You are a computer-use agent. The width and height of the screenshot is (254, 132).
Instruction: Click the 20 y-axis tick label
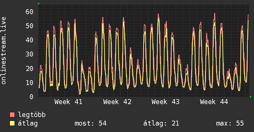click(x=30, y=68)
